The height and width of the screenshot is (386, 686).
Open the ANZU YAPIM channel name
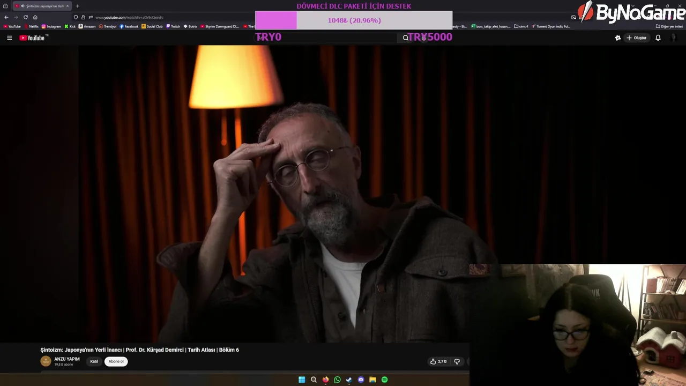[67, 359]
